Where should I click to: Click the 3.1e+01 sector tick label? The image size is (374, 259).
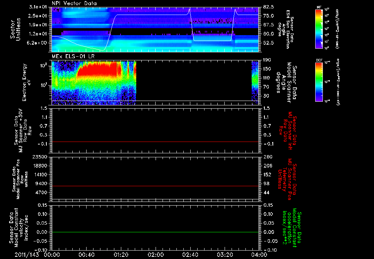pos(40,7)
